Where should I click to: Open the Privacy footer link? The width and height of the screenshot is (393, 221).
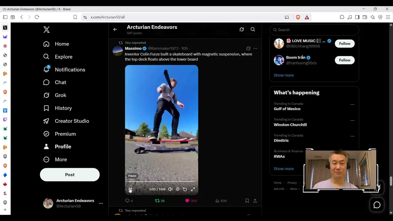click(x=292, y=183)
